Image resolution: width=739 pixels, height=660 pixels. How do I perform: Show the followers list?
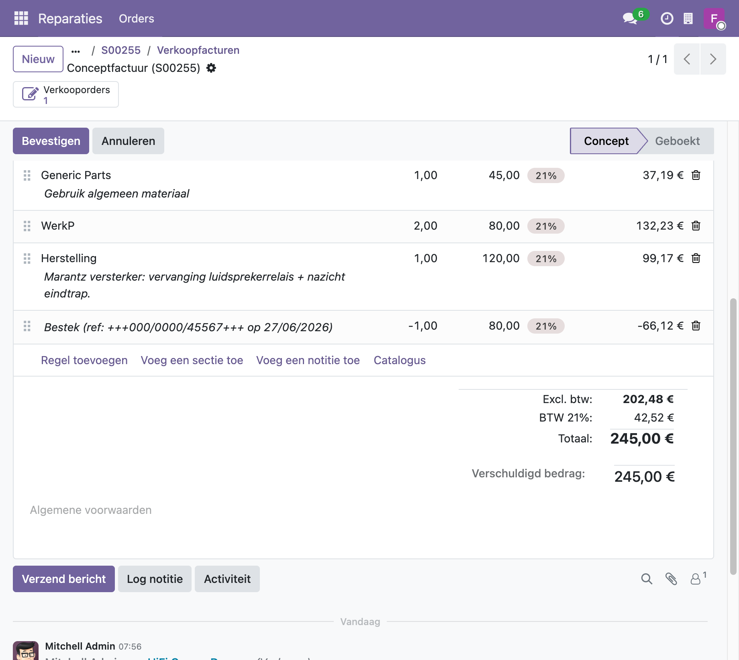point(698,579)
